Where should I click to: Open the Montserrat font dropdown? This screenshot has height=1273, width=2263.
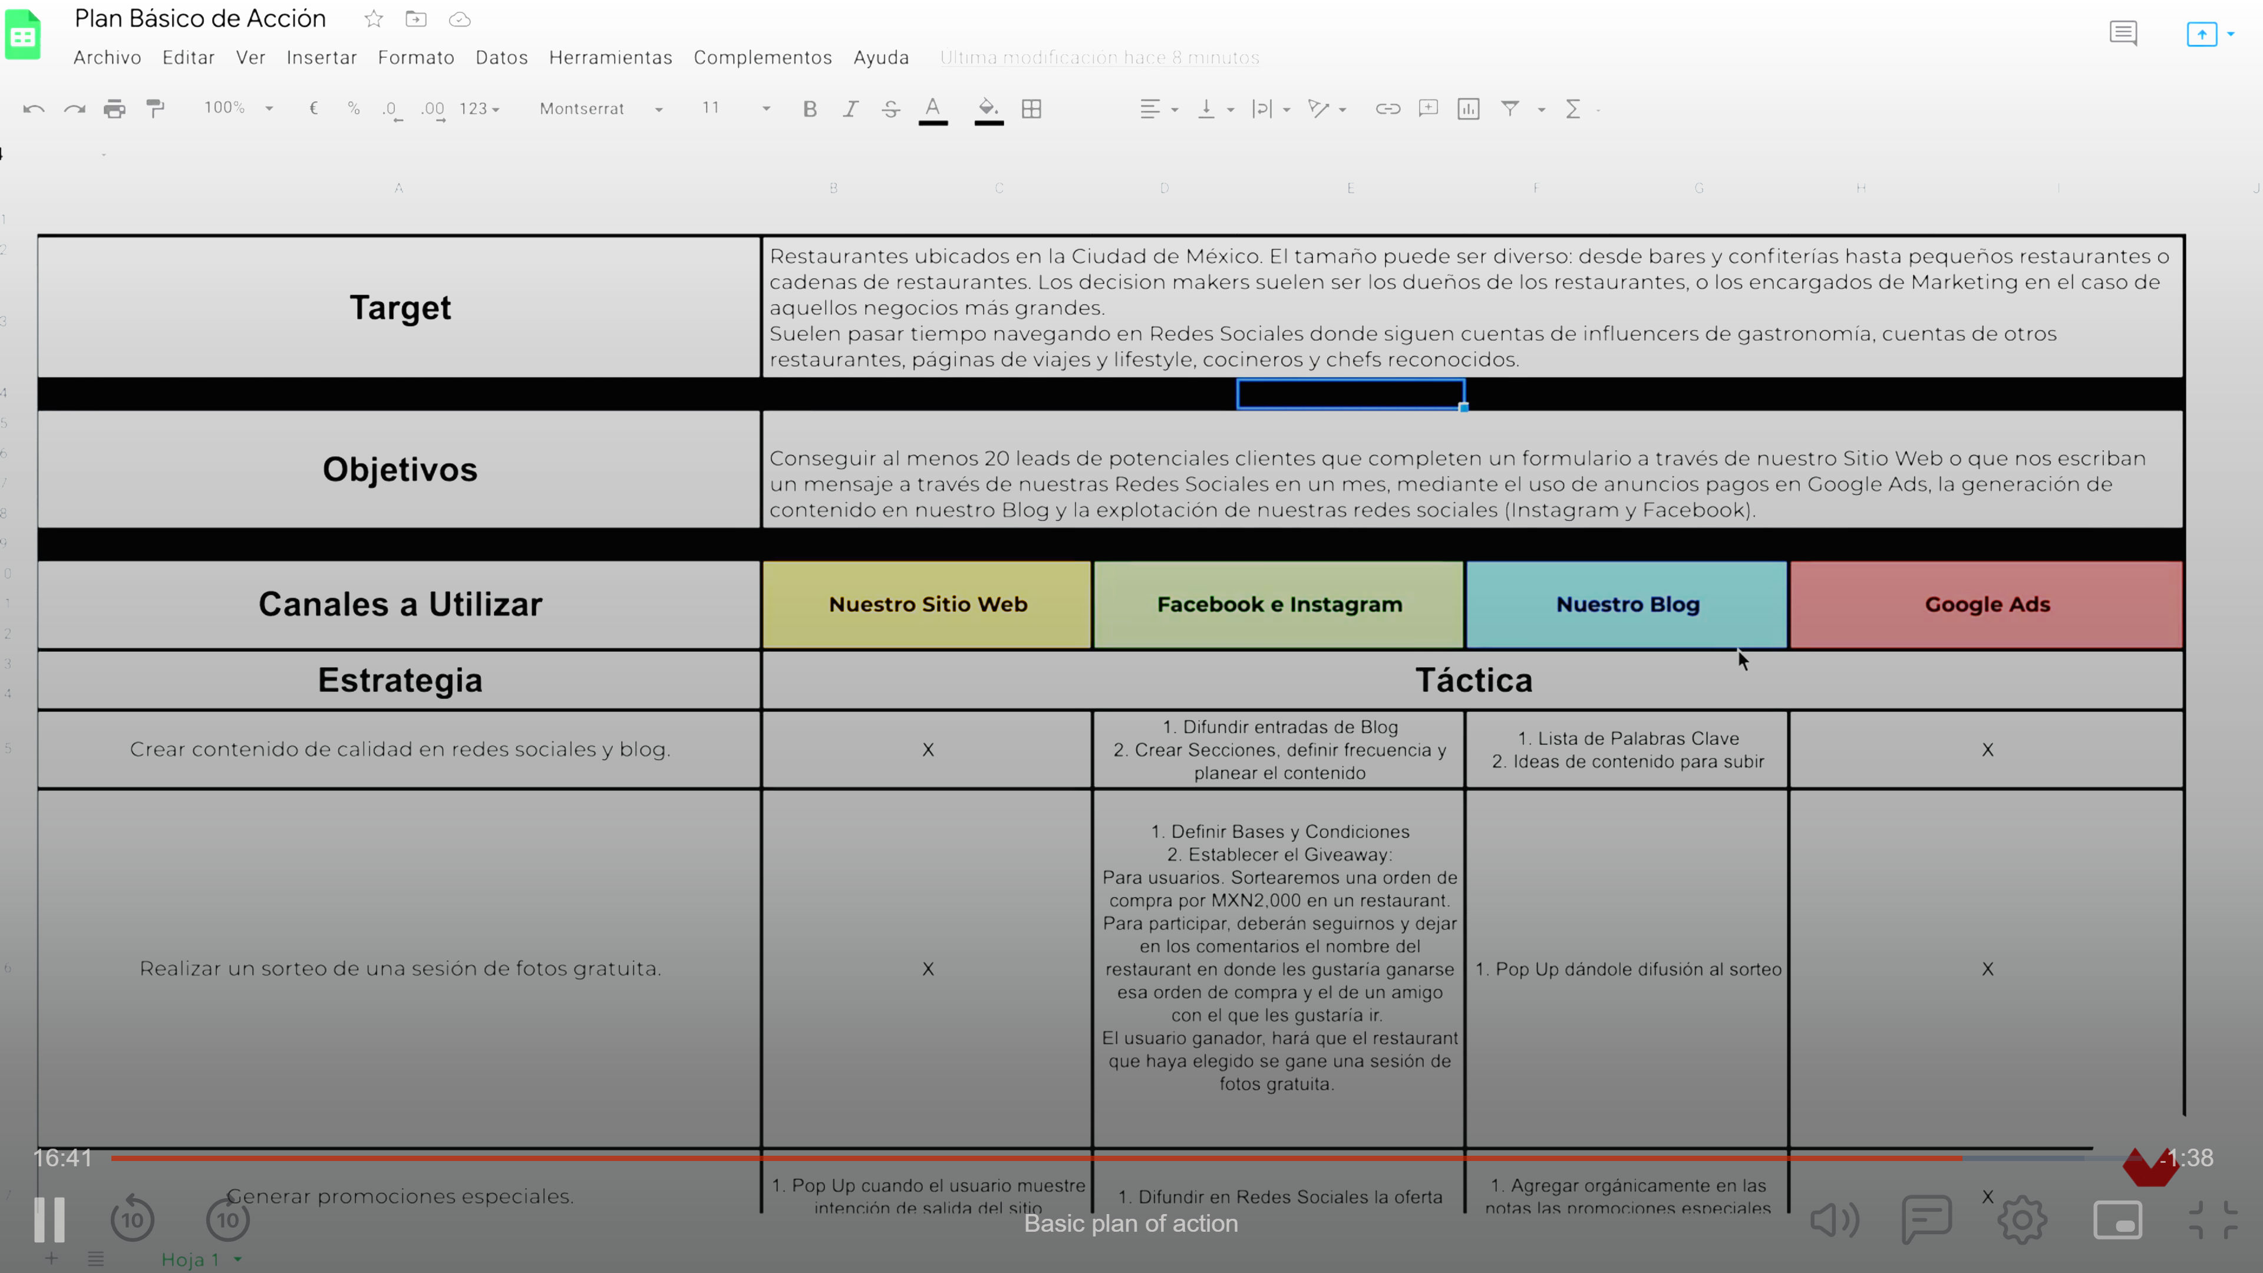(601, 108)
